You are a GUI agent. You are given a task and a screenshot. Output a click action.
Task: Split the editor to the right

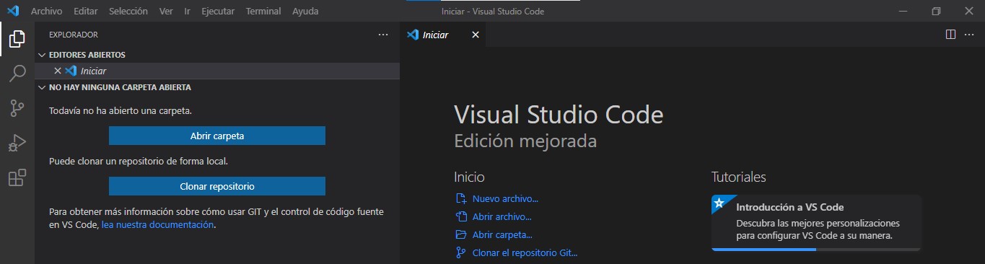950,35
